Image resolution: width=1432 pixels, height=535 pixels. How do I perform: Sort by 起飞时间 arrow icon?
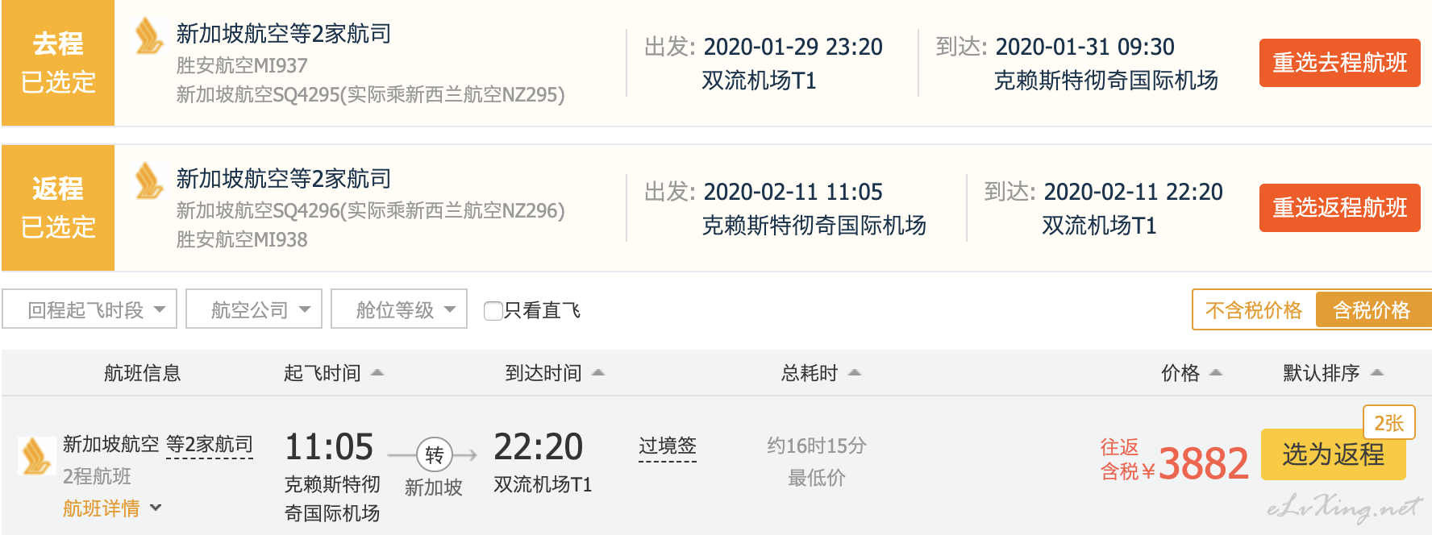377,372
